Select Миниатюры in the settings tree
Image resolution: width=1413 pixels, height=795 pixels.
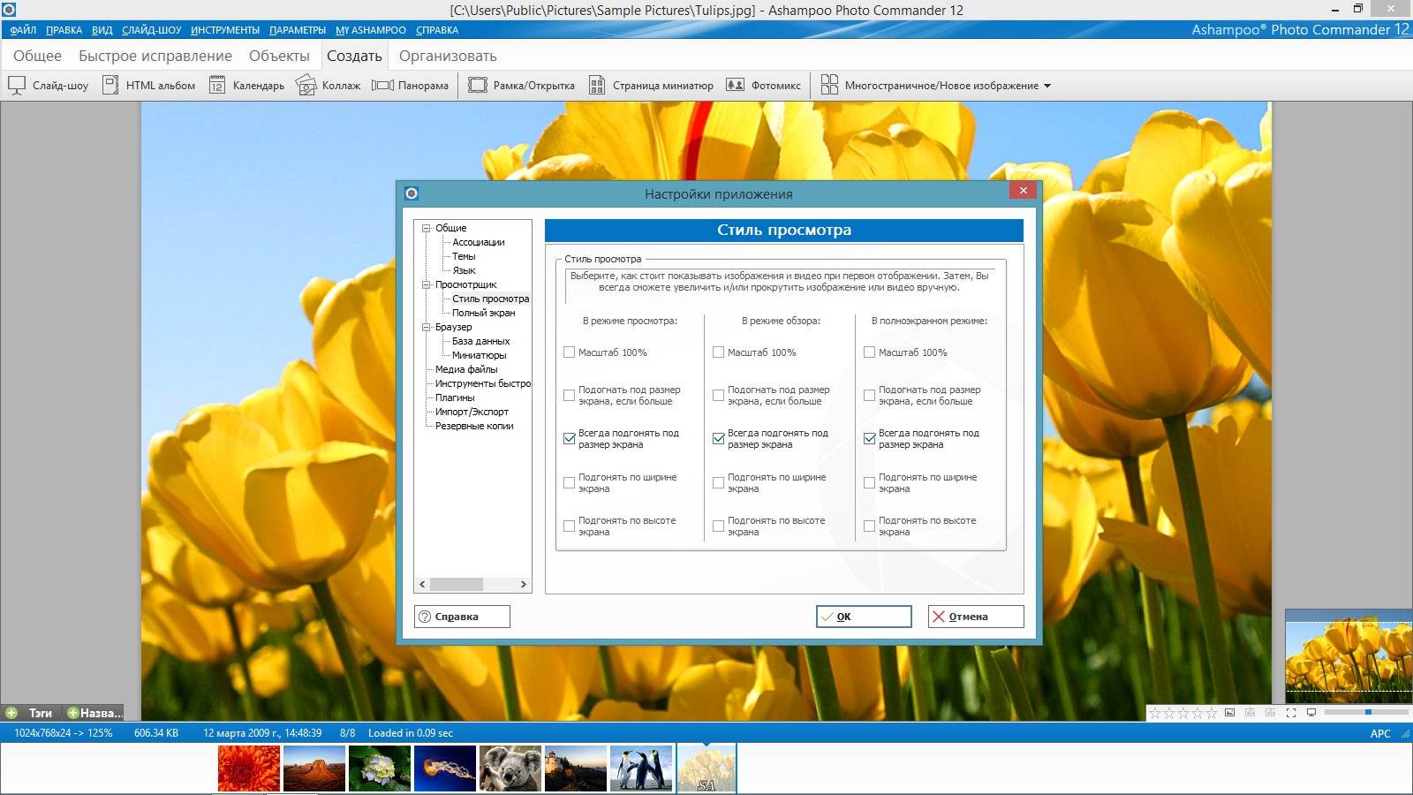(x=480, y=355)
